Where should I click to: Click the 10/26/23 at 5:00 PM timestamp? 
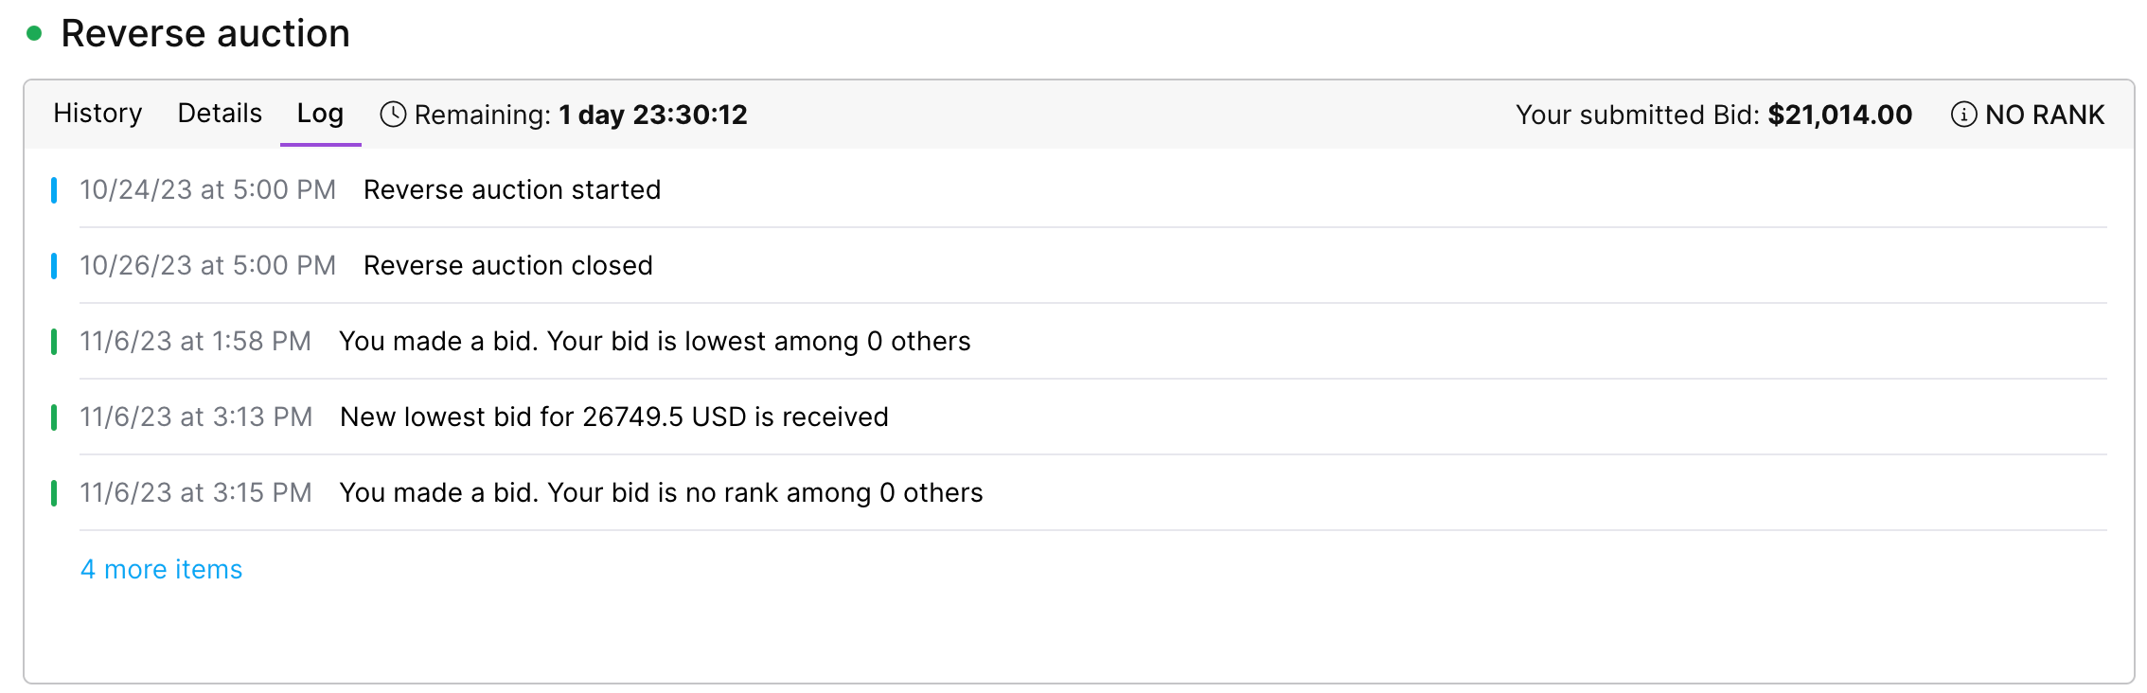tap(208, 265)
